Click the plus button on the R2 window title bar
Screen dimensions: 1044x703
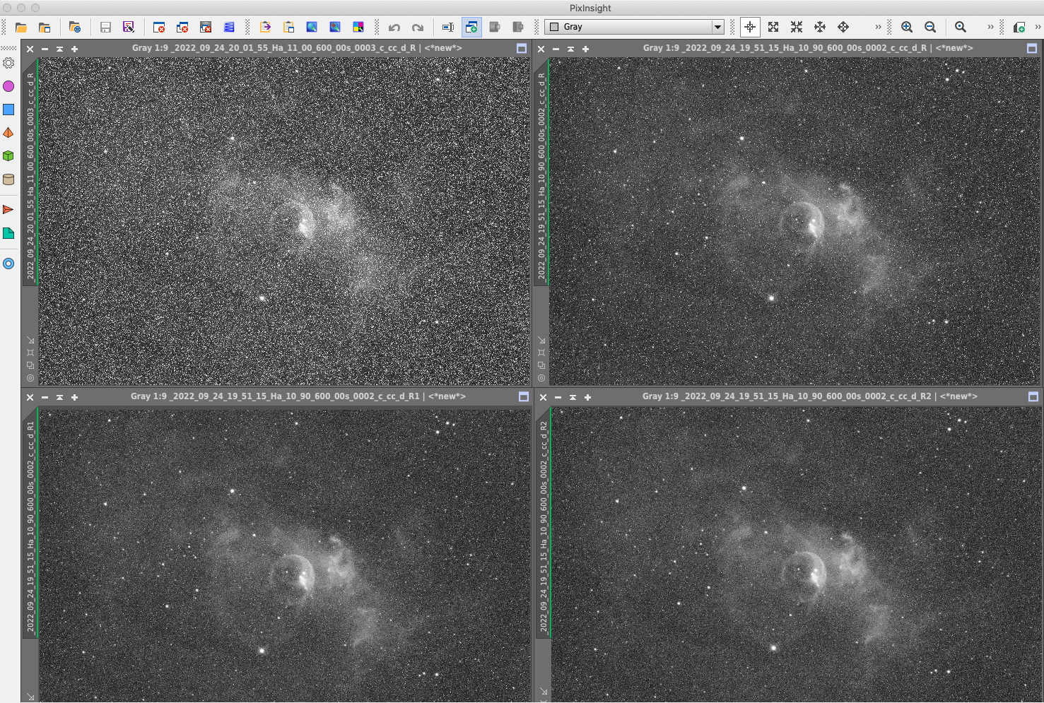tap(587, 397)
